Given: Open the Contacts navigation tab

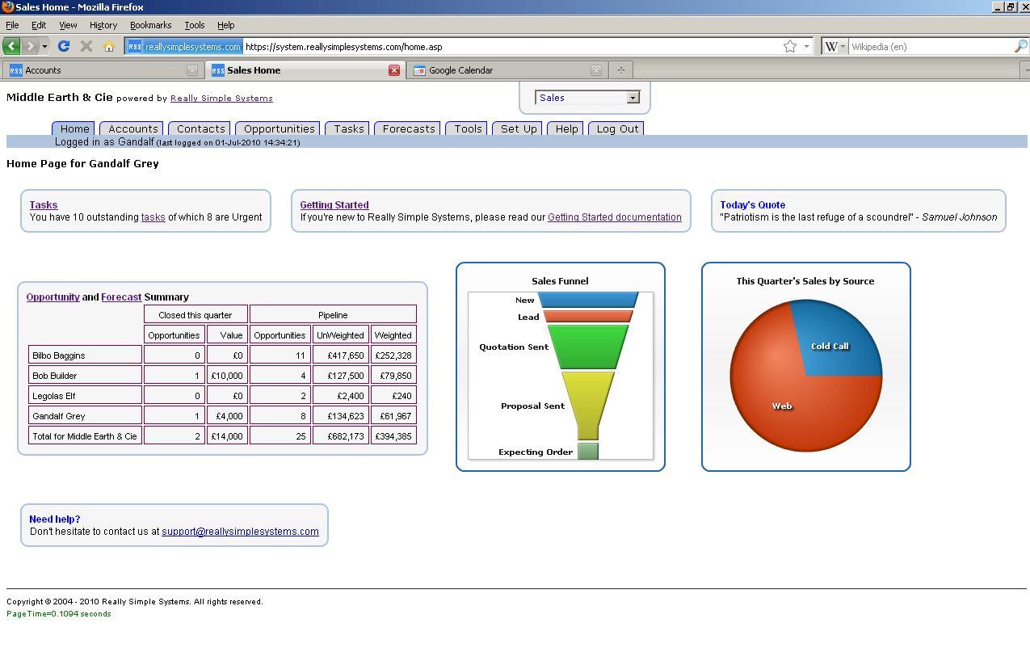Looking at the screenshot, I should [200, 128].
